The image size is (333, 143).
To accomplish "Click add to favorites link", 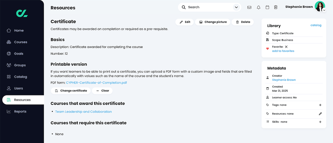I will click(x=283, y=51).
